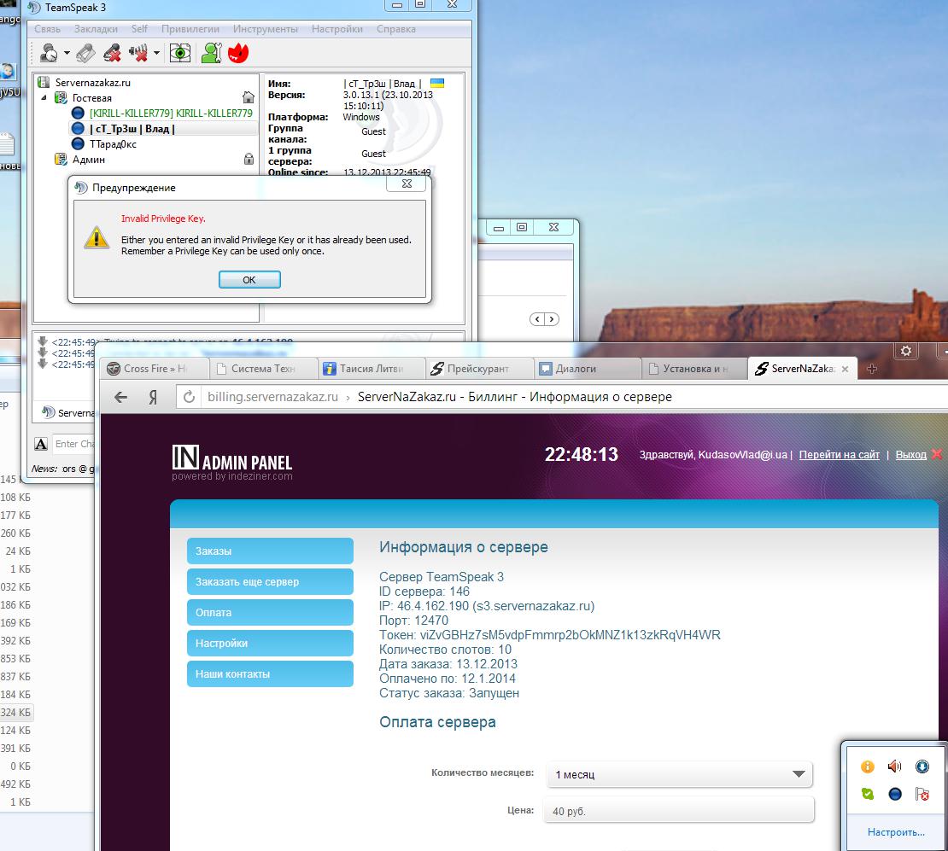This screenshot has width=948, height=851.
Task: Click the green eye subscribe channels icon
Action: click(x=180, y=53)
